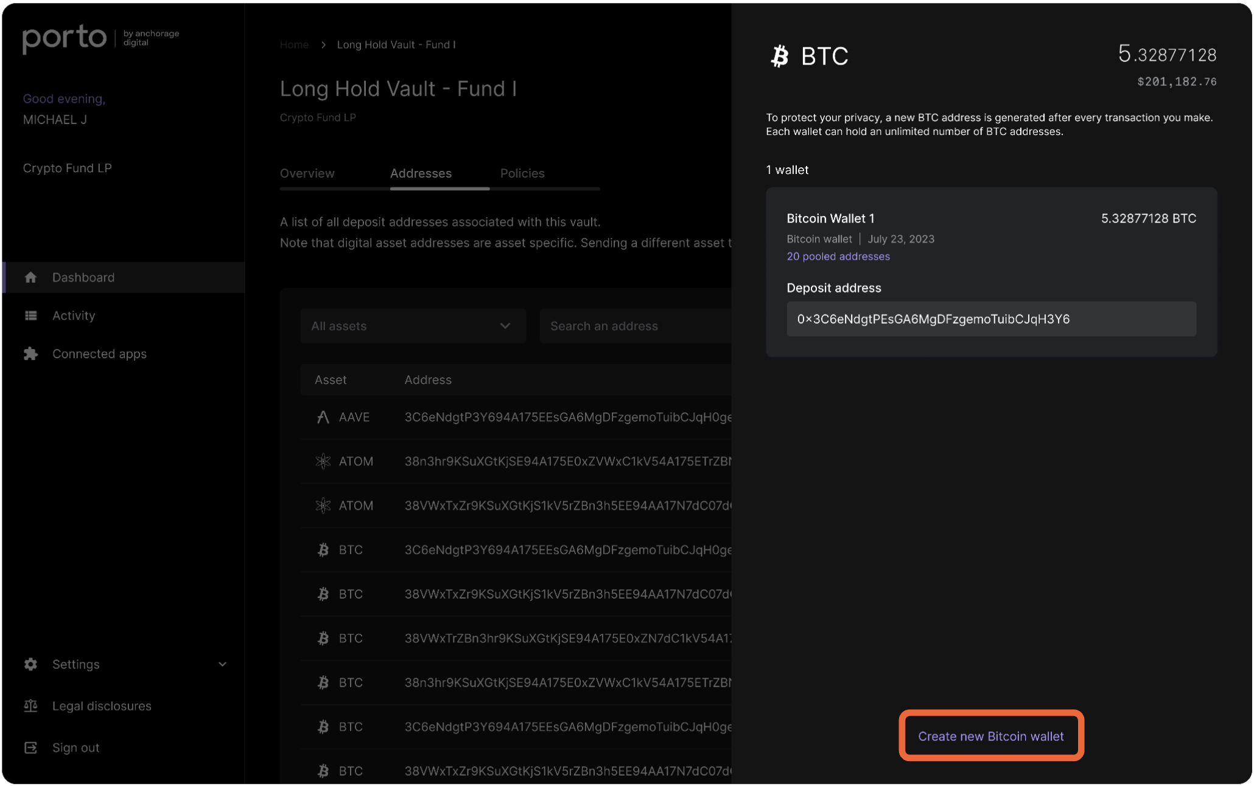Click the Search an address field
Screen dimensions: 1254x786
(x=636, y=326)
